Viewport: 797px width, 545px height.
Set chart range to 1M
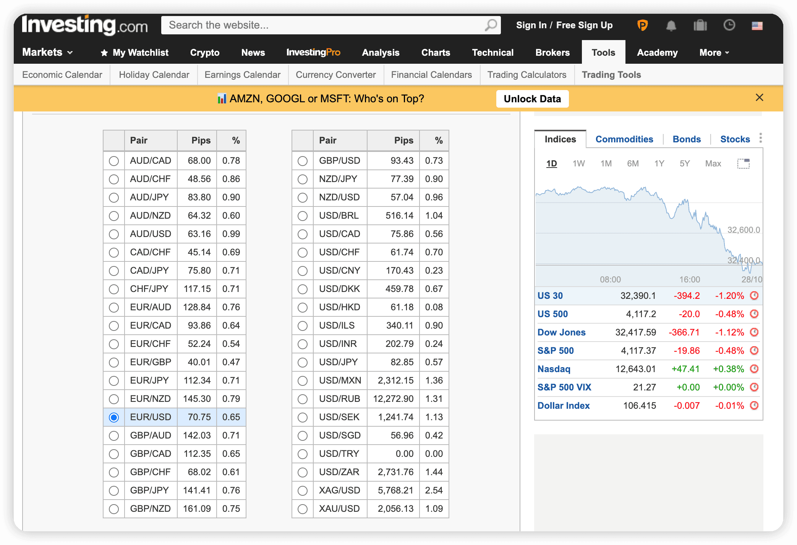pos(606,164)
